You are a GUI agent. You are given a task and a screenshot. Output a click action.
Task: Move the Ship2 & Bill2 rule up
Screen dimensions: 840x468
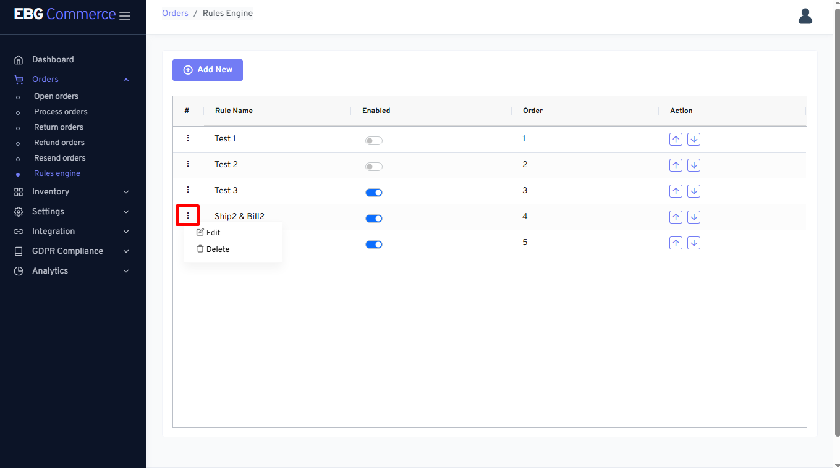676,217
